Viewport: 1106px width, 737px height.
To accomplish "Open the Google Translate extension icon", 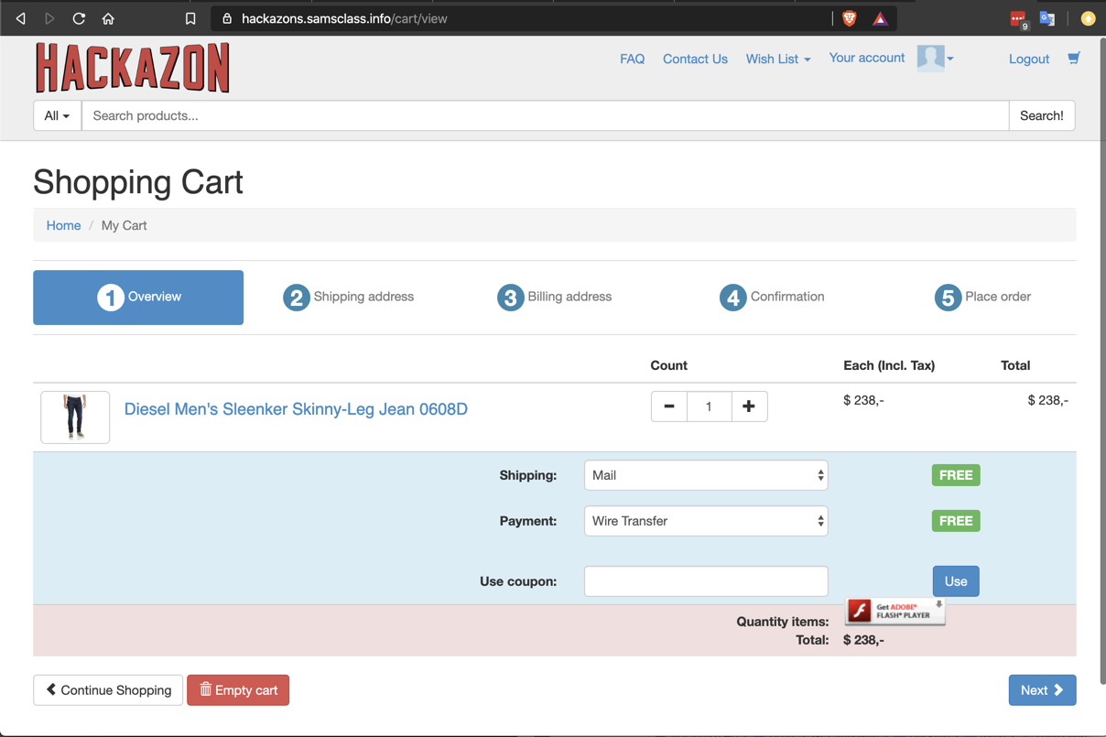I will tap(1047, 18).
